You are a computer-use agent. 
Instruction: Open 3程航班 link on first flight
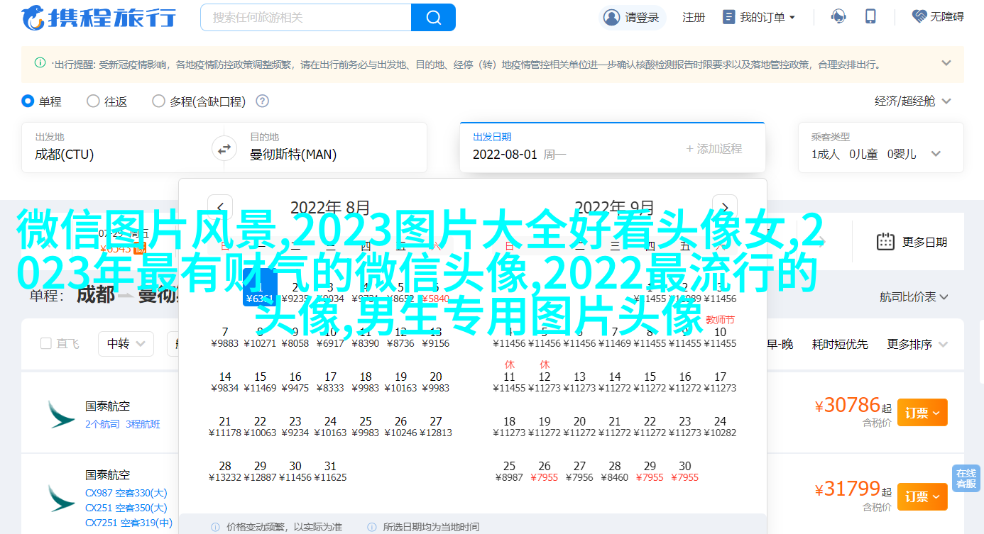point(143,424)
